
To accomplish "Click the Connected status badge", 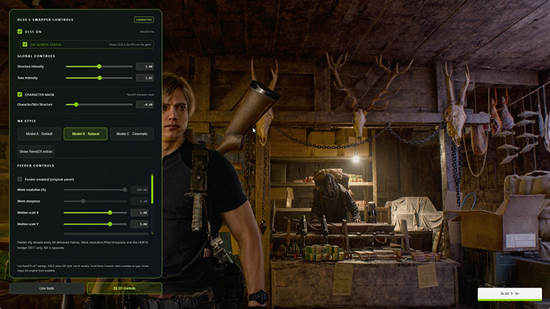I will pos(144,20).
